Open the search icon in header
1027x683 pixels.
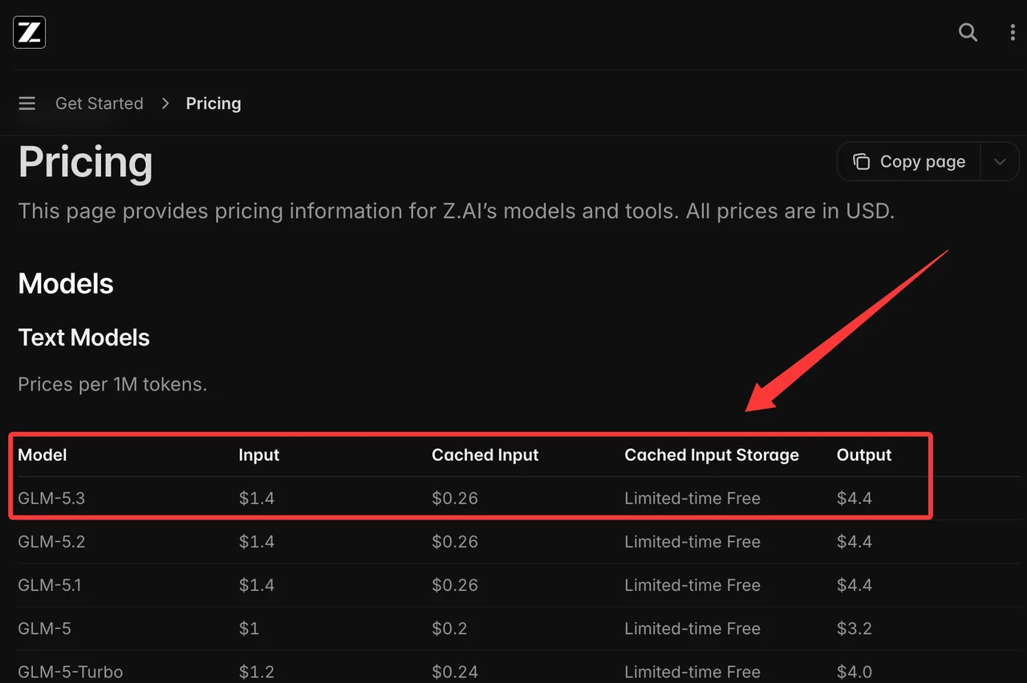coord(968,32)
